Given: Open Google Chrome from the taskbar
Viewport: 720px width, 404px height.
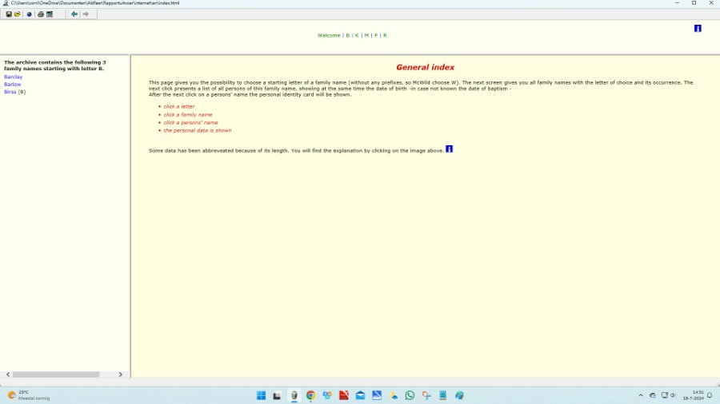Looking at the screenshot, I should pyautogui.click(x=310, y=395).
